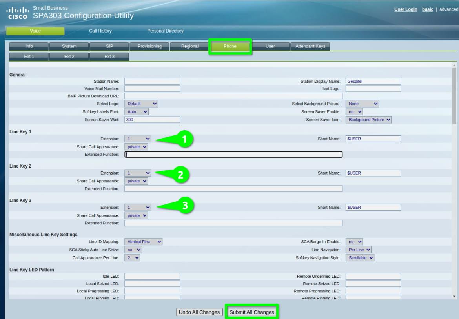The height and width of the screenshot is (319, 459).
Task: Open the Personal Directory section
Action: click(x=165, y=31)
